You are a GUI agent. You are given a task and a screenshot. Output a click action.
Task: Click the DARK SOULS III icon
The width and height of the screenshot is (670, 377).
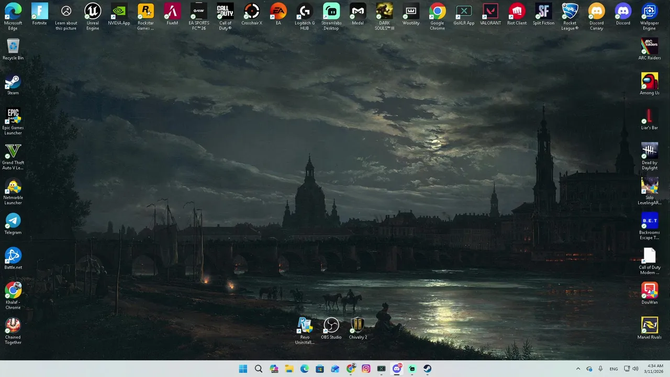click(x=385, y=17)
